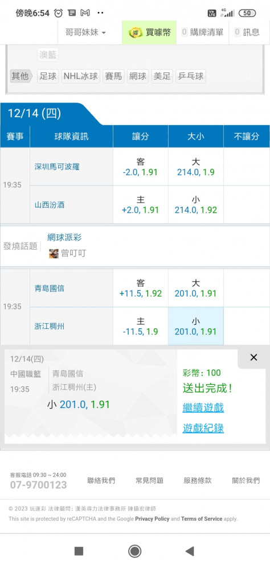Click the 繼續遊戲 link

pos(203,407)
